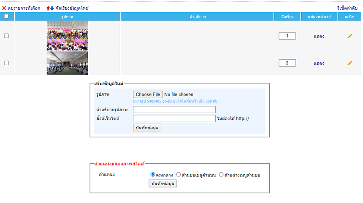The height and width of the screenshot is (203, 363).
Task: Click the รูปภาพ column header
Action: pyautogui.click(x=68, y=16)
